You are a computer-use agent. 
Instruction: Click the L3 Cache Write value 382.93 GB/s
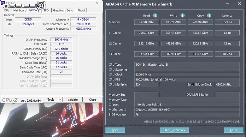click(x=173, y=54)
